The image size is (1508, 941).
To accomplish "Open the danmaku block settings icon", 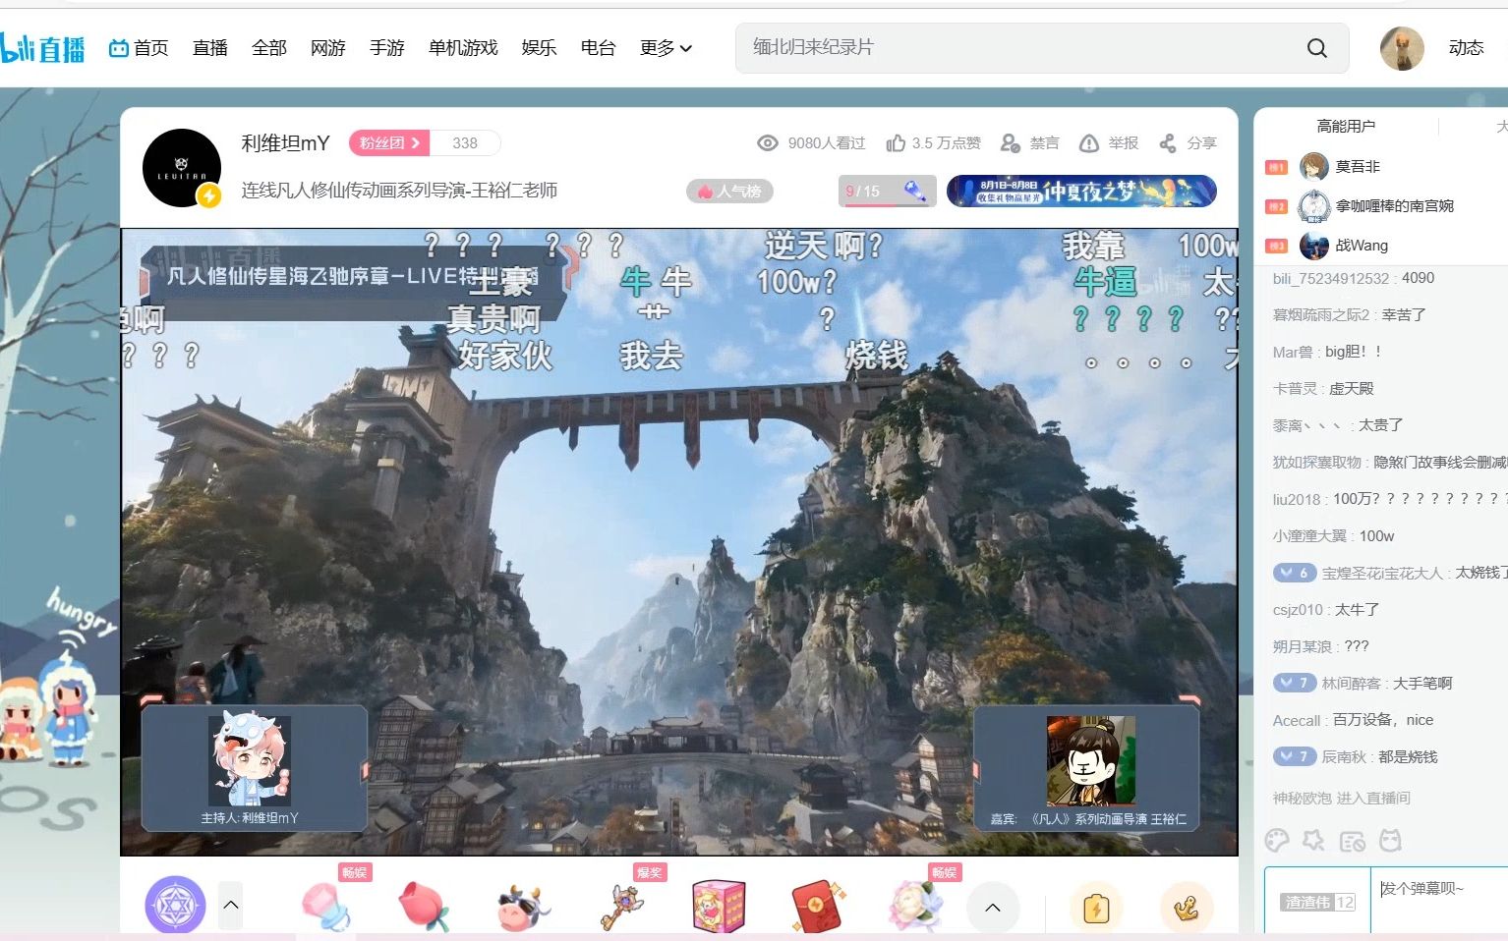I will (x=1353, y=841).
